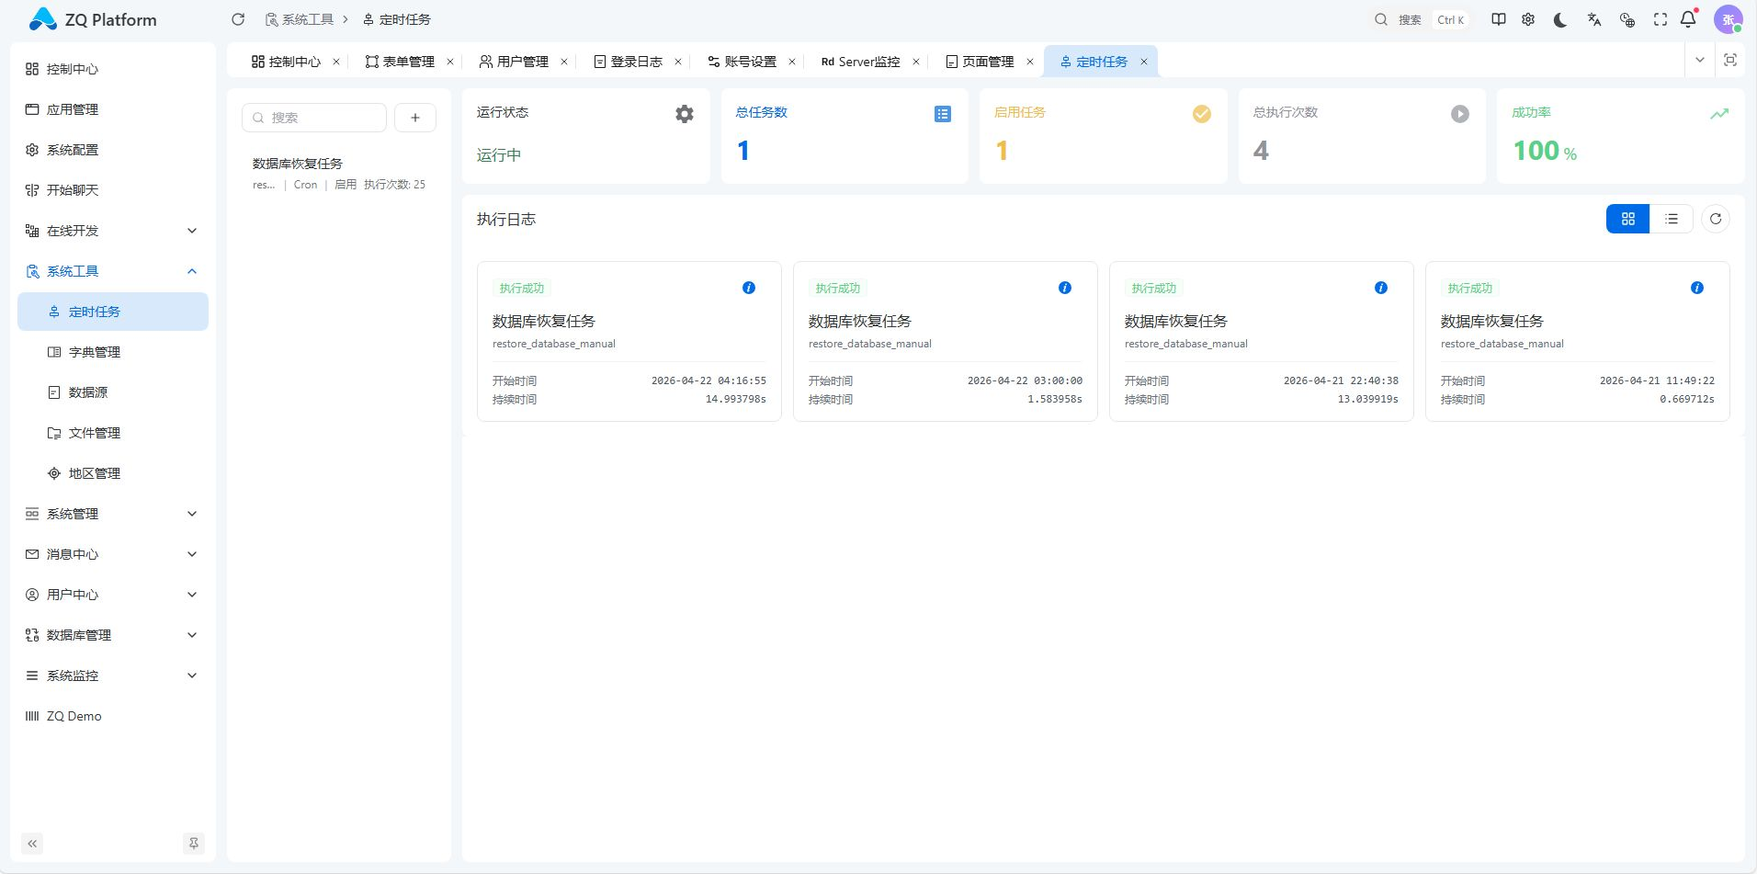This screenshot has height=874, width=1757.
Task: Open the language switcher icon
Action: (1593, 19)
